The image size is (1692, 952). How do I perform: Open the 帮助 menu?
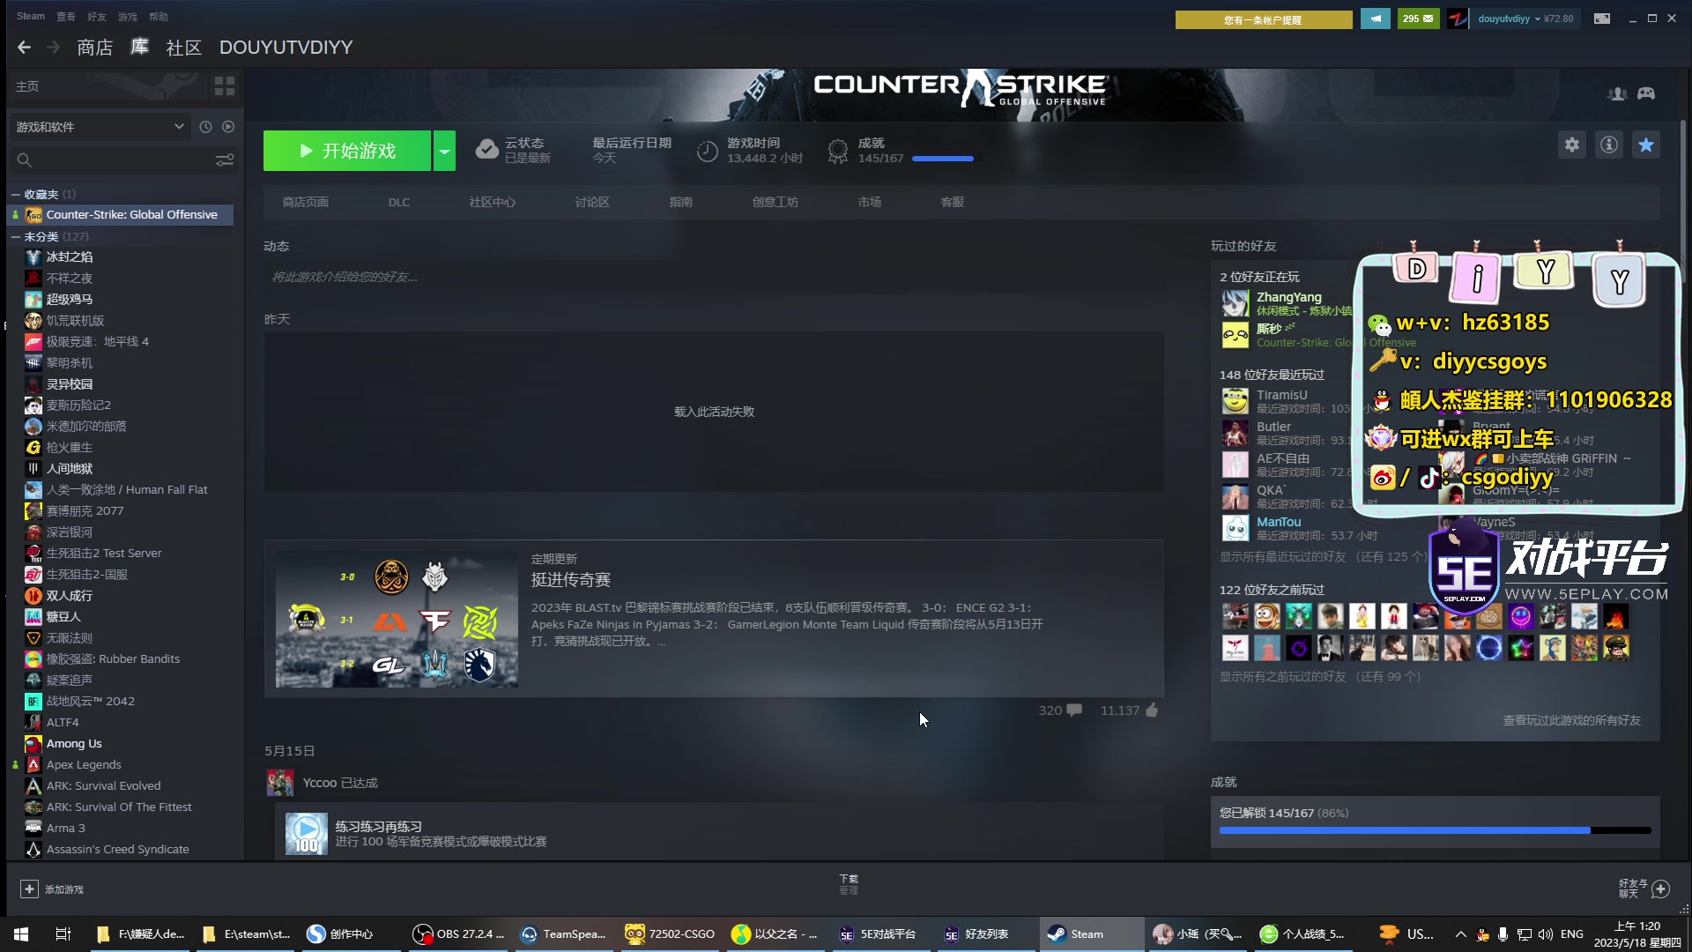(x=159, y=17)
